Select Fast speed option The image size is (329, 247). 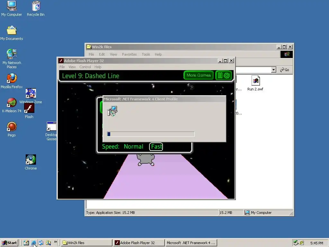[x=156, y=147]
